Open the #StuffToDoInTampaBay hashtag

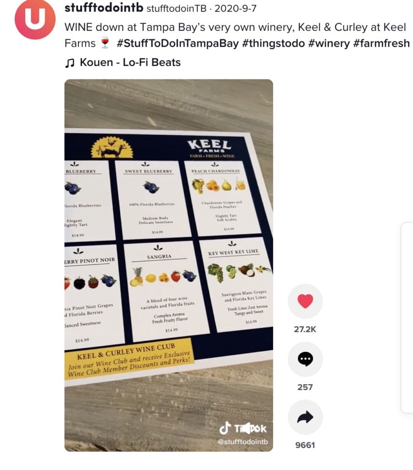(177, 43)
